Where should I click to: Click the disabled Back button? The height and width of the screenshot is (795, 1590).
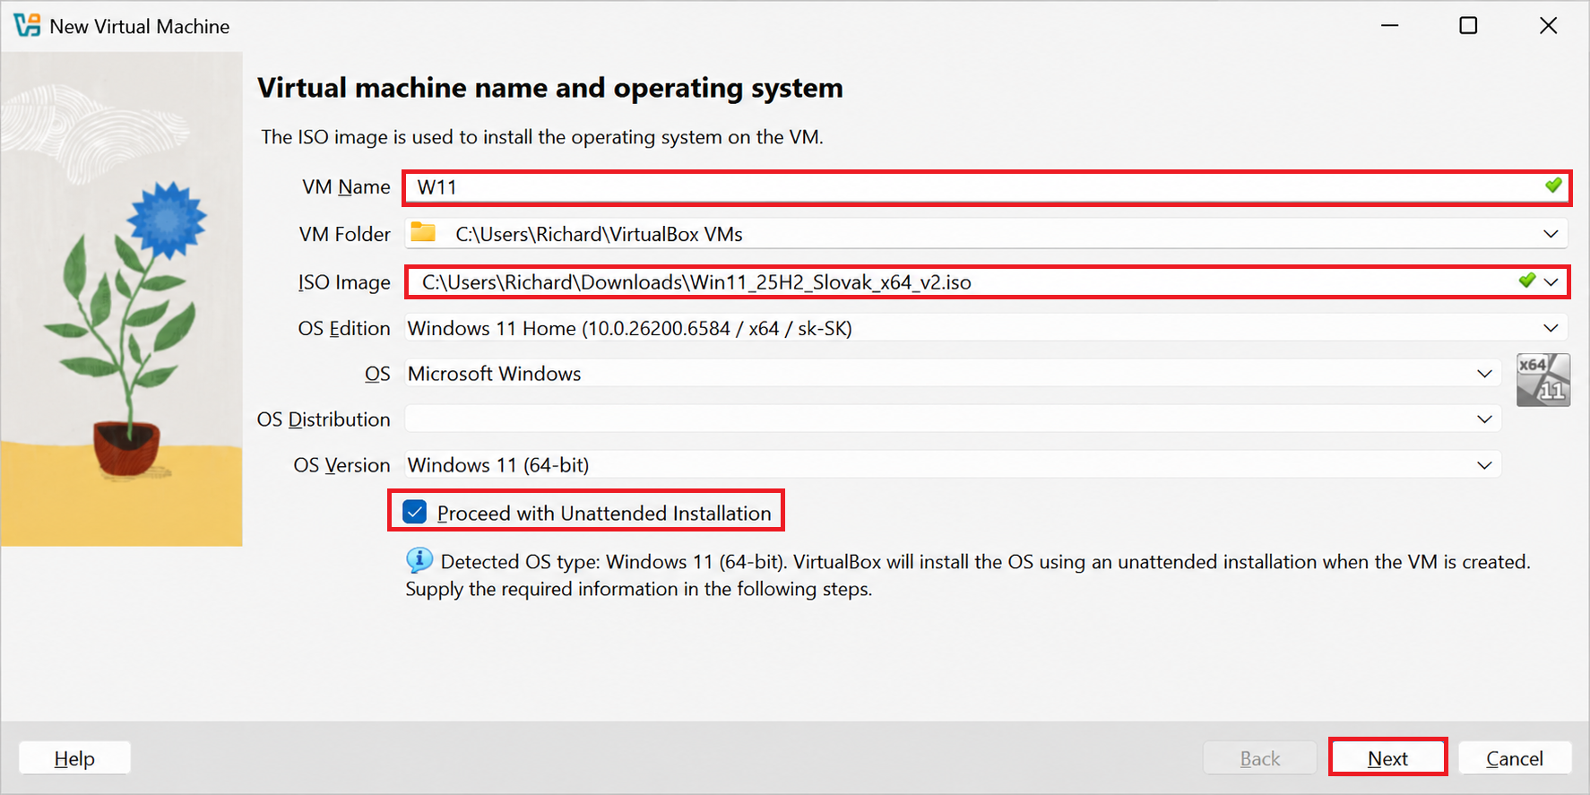(1259, 758)
